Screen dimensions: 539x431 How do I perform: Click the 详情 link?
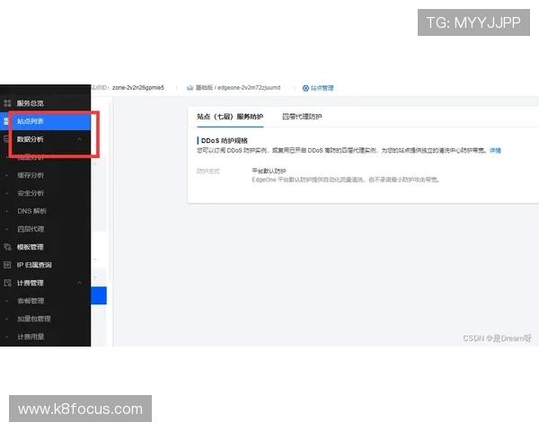(495, 150)
